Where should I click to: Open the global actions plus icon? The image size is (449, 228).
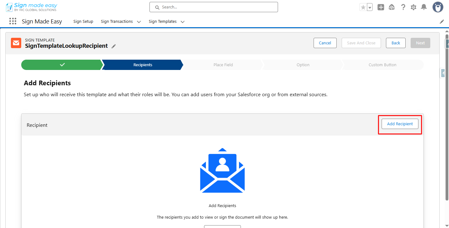coord(381,7)
